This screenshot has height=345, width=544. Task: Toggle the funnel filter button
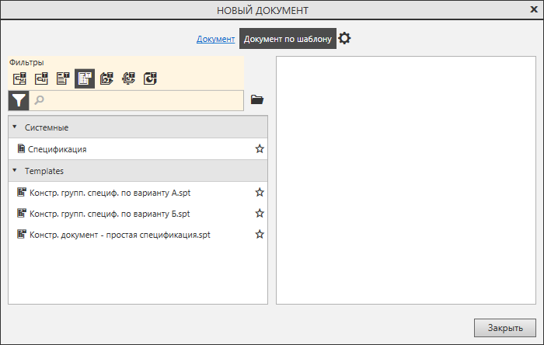(x=19, y=99)
